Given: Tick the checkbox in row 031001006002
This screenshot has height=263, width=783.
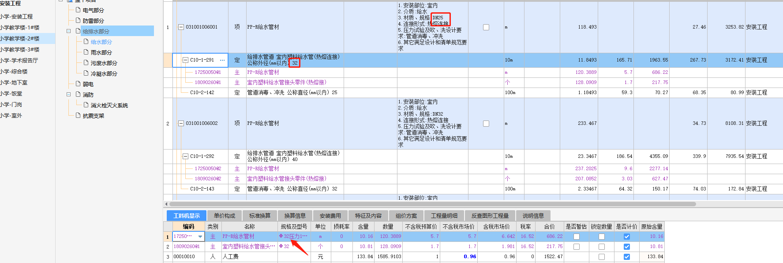Looking at the screenshot, I should [x=486, y=124].
